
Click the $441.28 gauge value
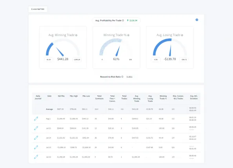pyautogui.click(x=63, y=59)
